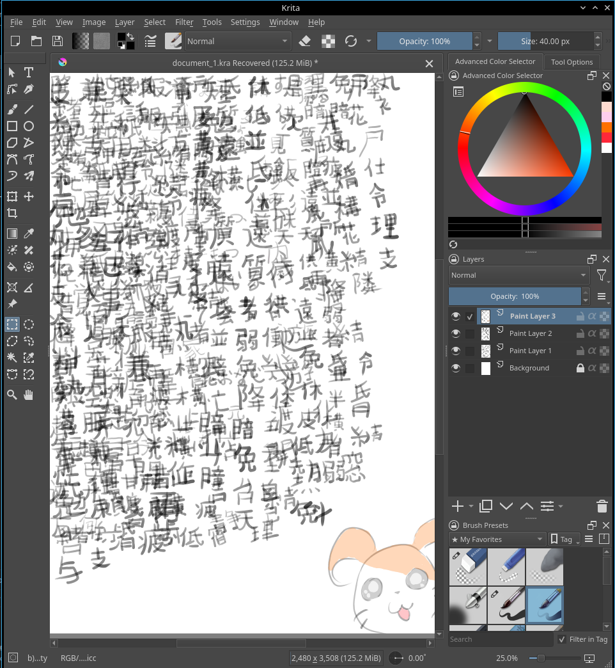
Task: Switch to the Tool Options tab
Action: [572, 62]
